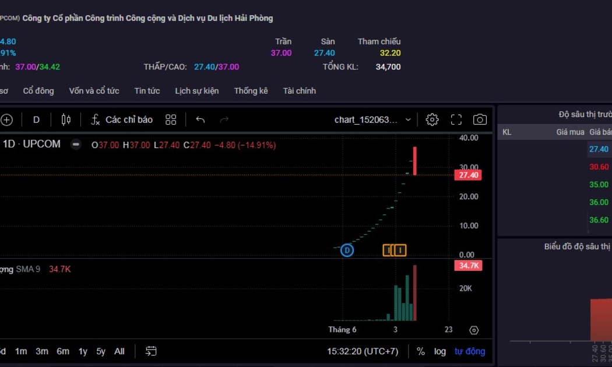Open the candlestick chart style icon
The width and height of the screenshot is (612, 367).
coord(66,119)
